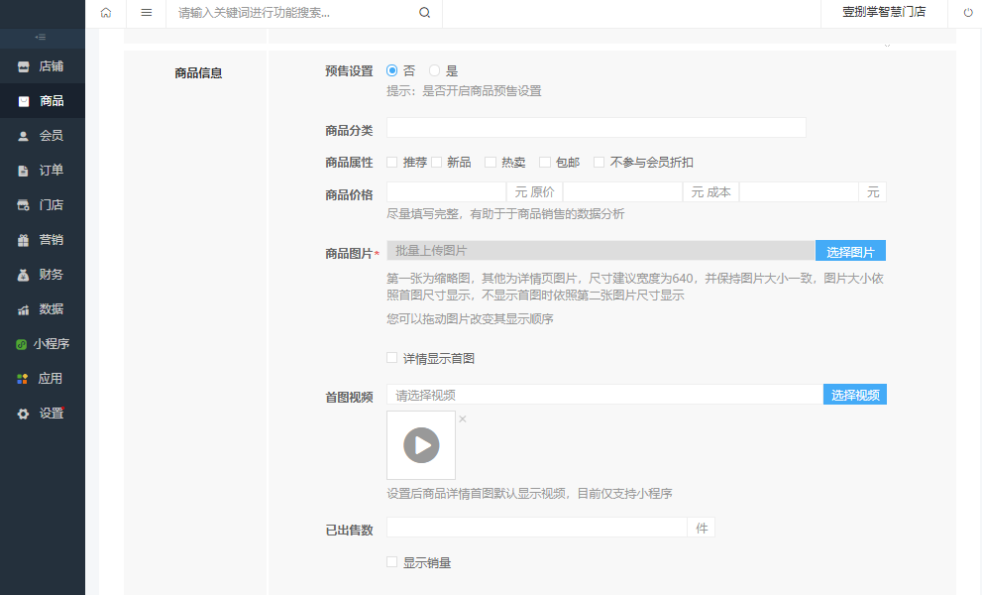Focus the keyword function search box

[294, 13]
